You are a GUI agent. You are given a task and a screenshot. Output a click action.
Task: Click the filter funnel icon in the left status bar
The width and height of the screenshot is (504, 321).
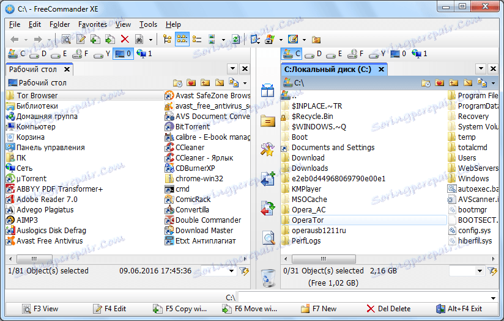tap(244, 272)
